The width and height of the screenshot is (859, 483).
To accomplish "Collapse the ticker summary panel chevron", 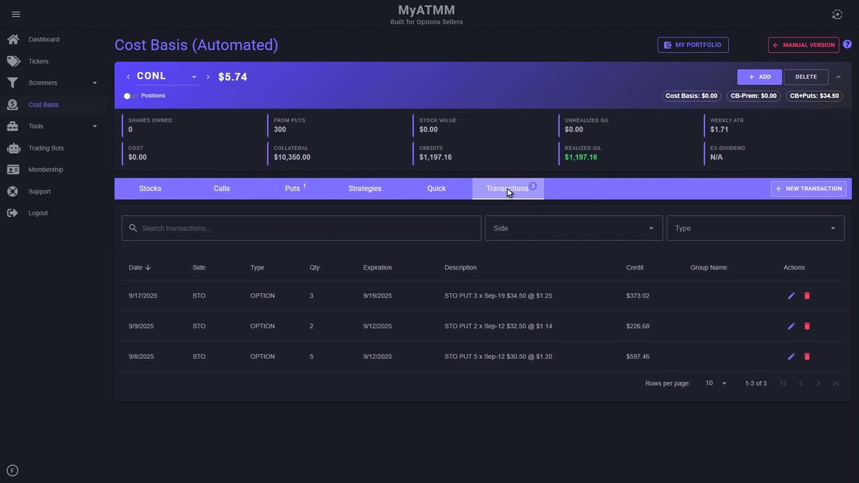I will pyautogui.click(x=838, y=77).
